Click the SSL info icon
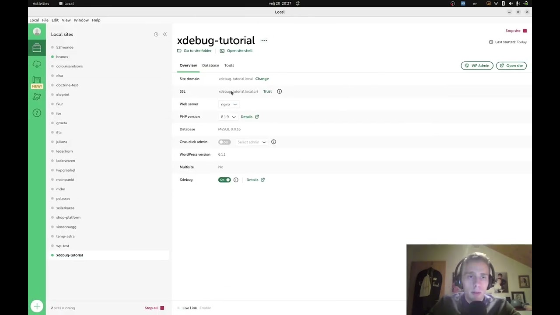Screen dimensions: 560x315 pyautogui.click(x=279, y=91)
